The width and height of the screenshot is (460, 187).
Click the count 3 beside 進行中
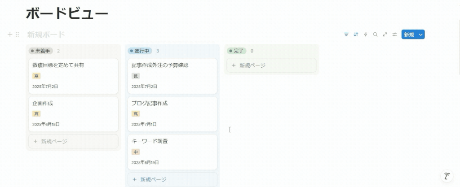click(x=158, y=51)
